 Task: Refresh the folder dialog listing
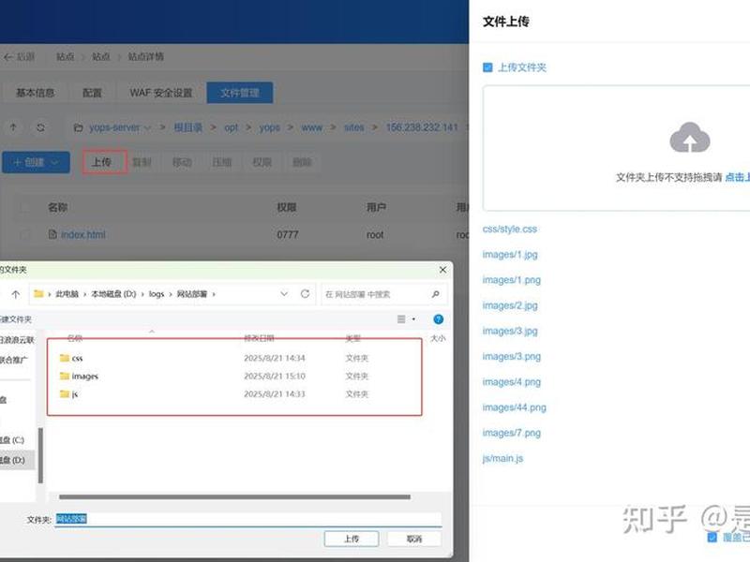(x=305, y=294)
